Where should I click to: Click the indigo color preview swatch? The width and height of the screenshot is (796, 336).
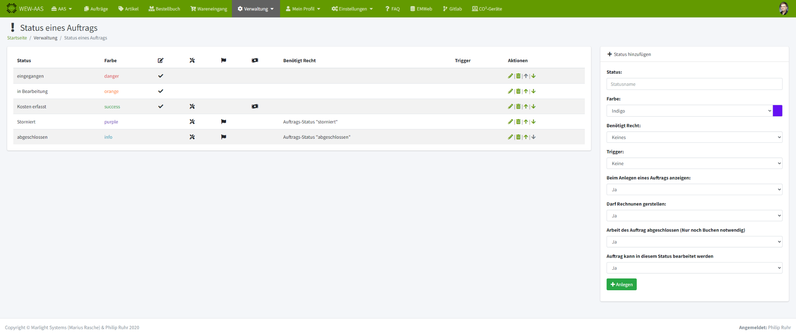pyautogui.click(x=777, y=111)
